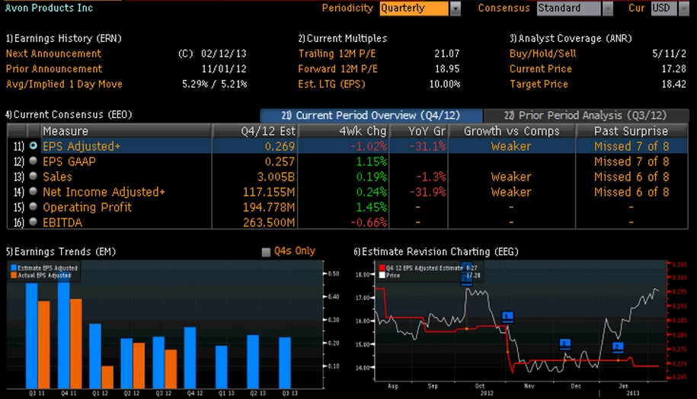Image resolution: width=697 pixels, height=399 pixels.
Task: Click orange Actual EPS Adjusted legend swatch
Action: point(14,276)
